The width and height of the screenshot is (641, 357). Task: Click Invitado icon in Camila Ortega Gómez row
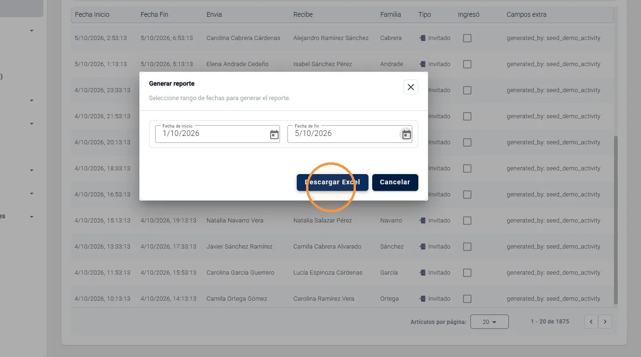point(423,299)
